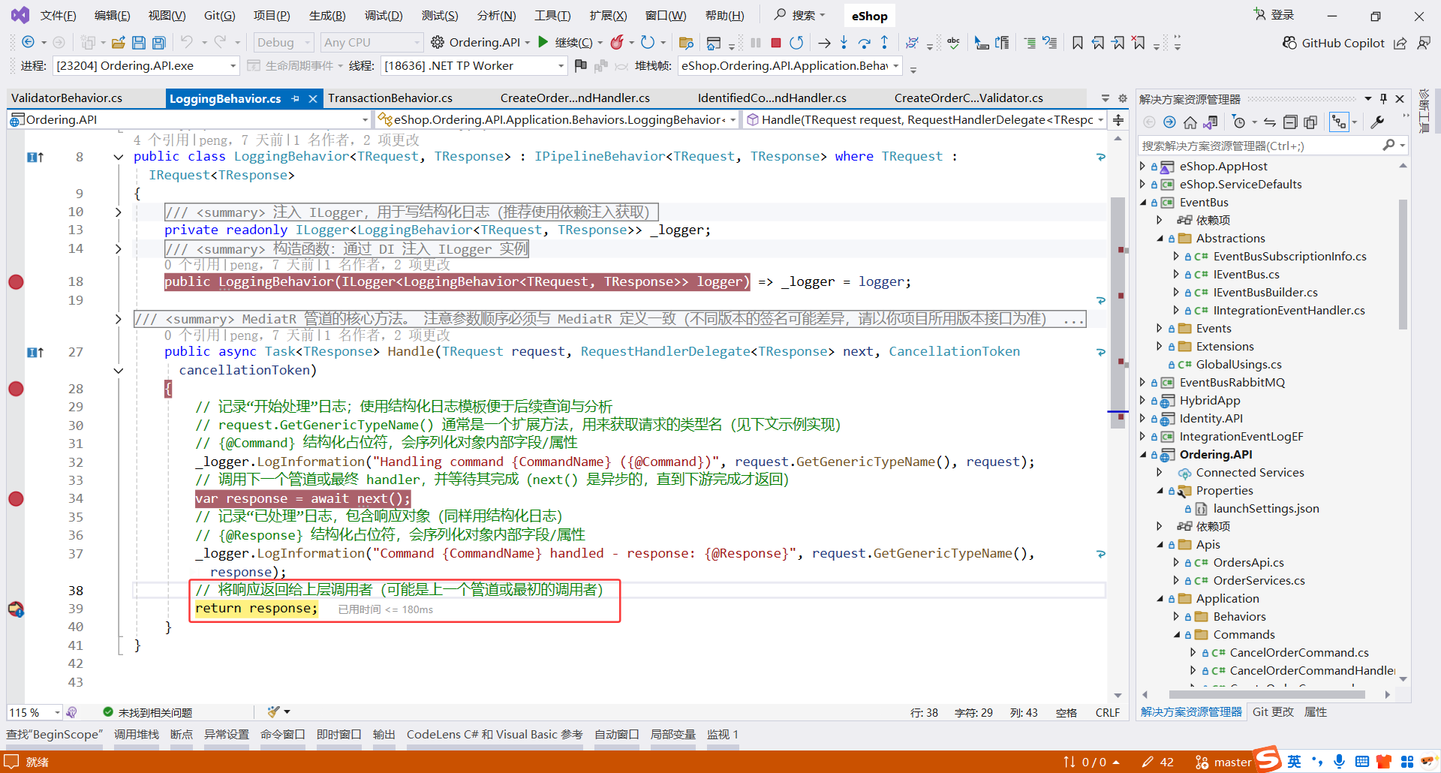Expand the EventBusRabbitMQ project node
The image size is (1441, 773).
click(1143, 382)
